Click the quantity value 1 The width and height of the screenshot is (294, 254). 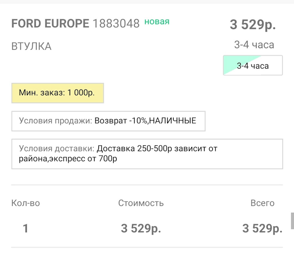pos(25,228)
